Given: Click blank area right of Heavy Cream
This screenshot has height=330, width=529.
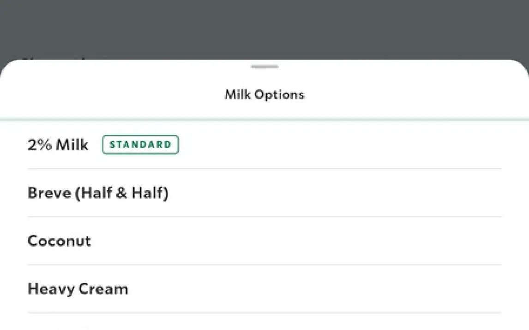Looking at the screenshot, I should [x=323, y=289].
